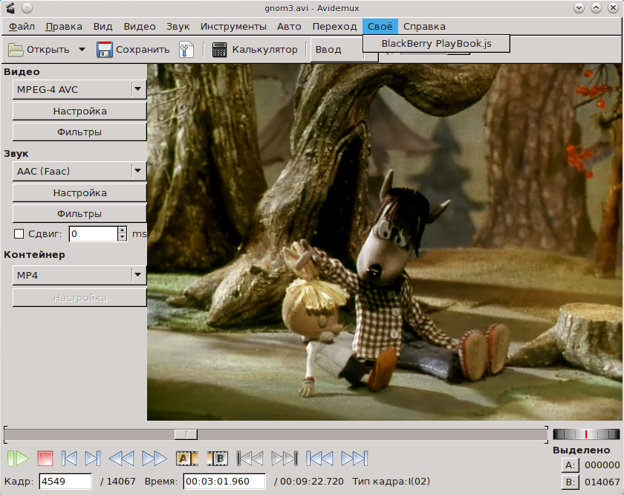
Task: Open the Инструменты menu
Action: 233,26
